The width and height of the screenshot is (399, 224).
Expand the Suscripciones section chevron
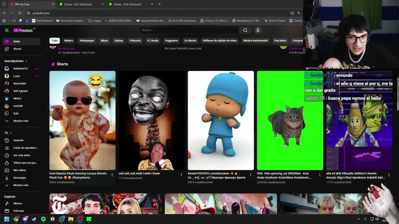point(26,61)
